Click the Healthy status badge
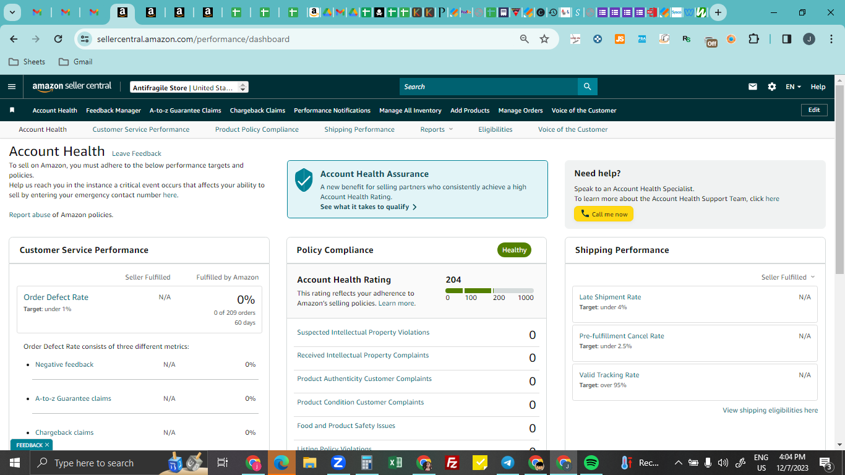Screen dimensions: 845x475 tap(514, 250)
